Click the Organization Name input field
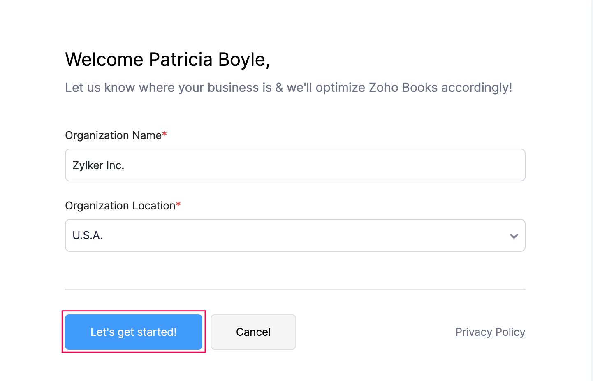 coord(294,165)
